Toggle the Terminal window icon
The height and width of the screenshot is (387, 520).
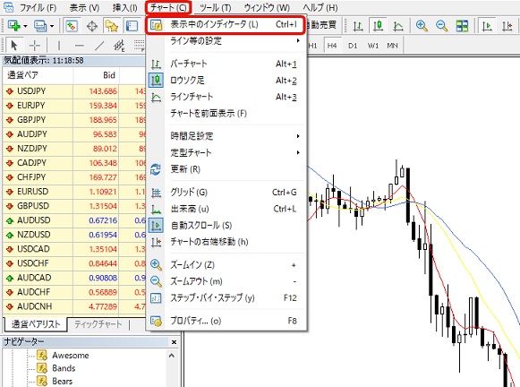click(132, 26)
